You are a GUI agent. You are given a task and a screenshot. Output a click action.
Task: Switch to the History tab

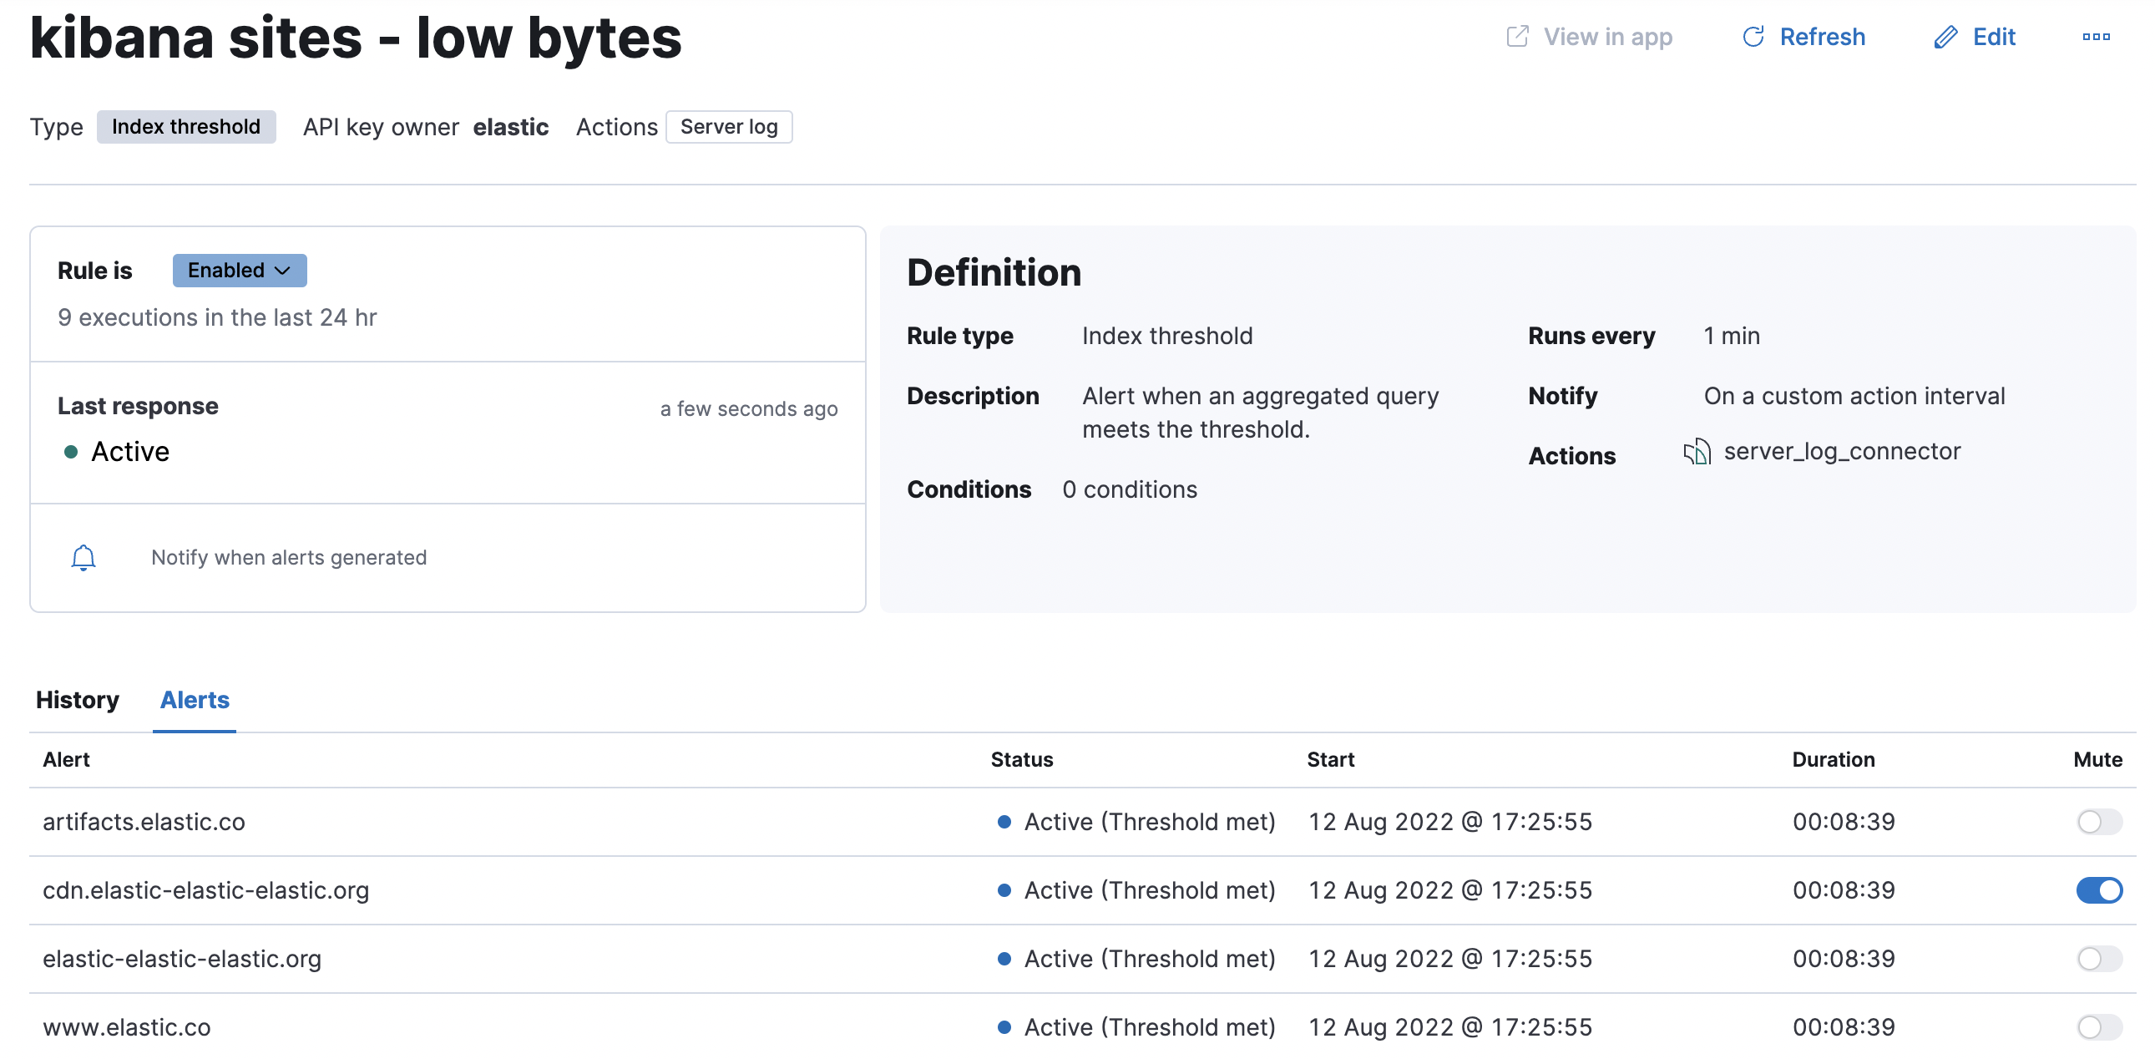[77, 700]
